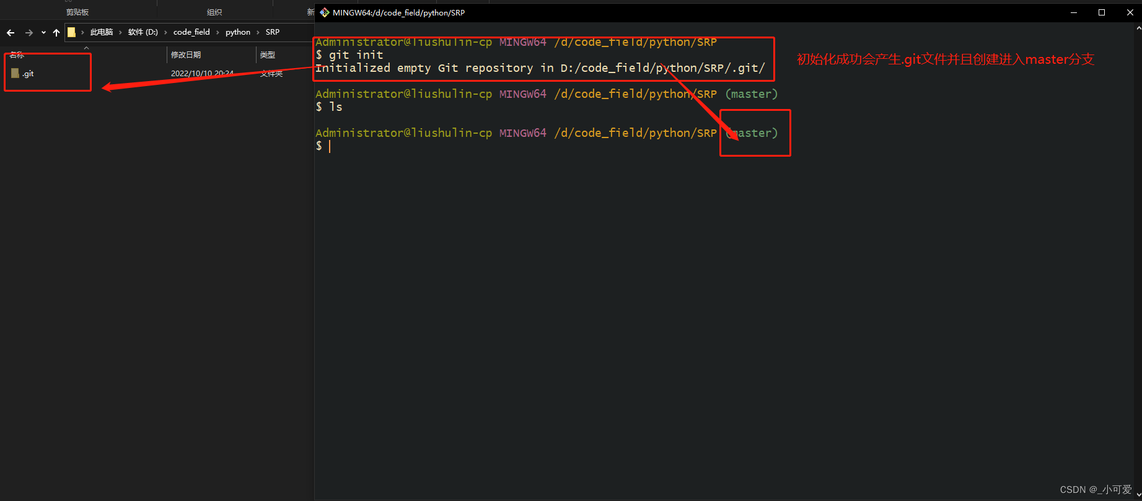Minimize the MINGW64 terminal window
Image resolution: width=1142 pixels, height=501 pixels.
pos(1074,12)
